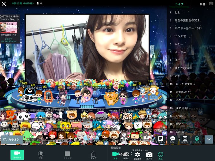Open the 投票 poll icon

pyautogui.click(x=40, y=155)
